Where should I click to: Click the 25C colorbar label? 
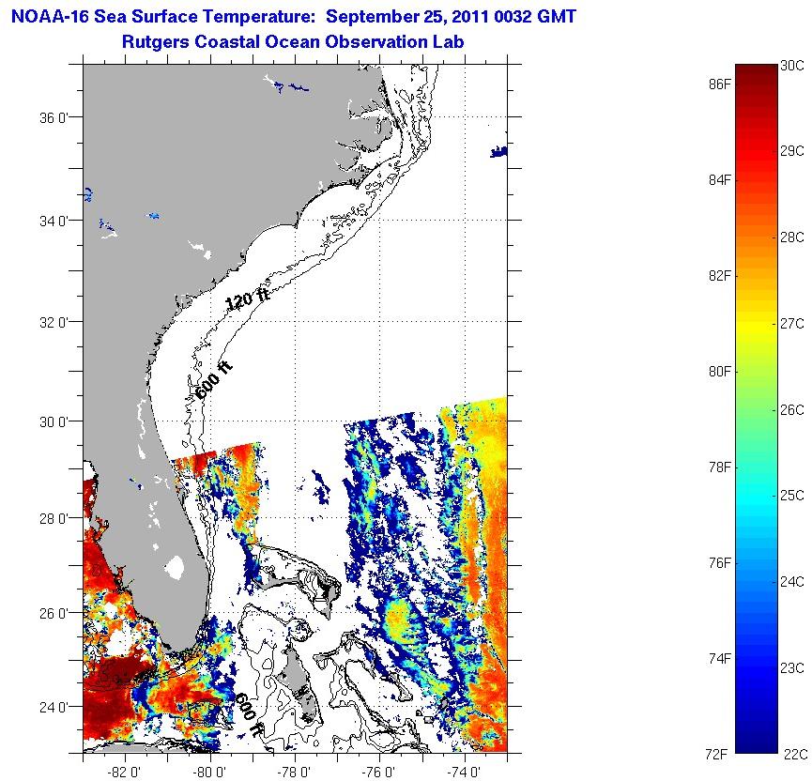tap(792, 496)
